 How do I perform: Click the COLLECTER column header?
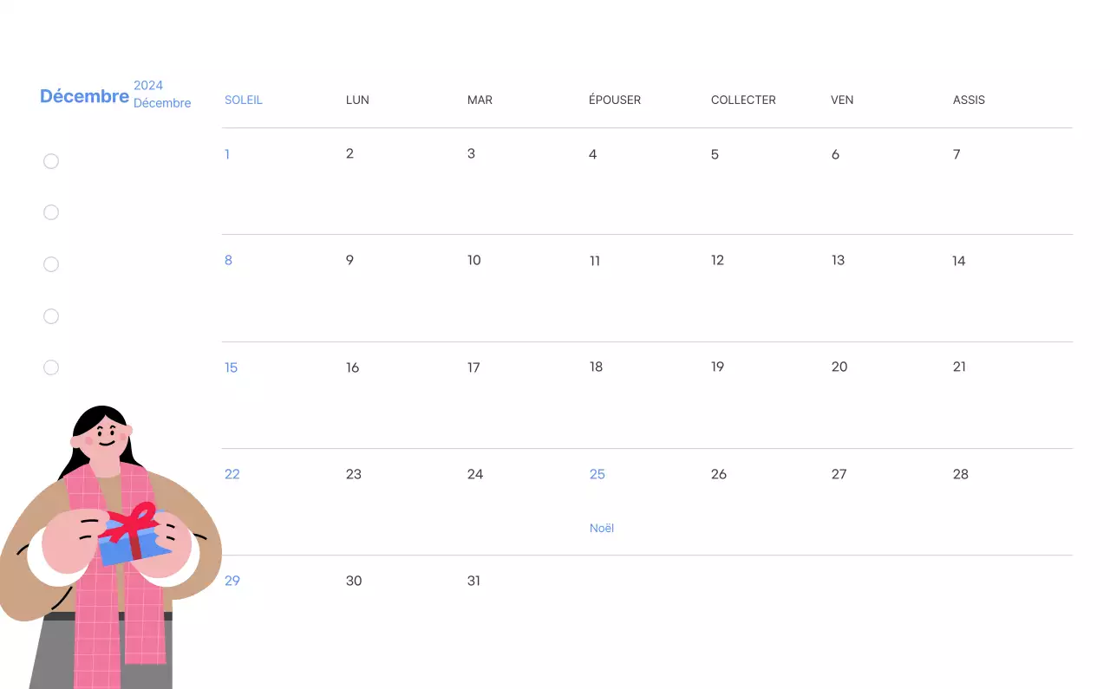[x=743, y=101]
